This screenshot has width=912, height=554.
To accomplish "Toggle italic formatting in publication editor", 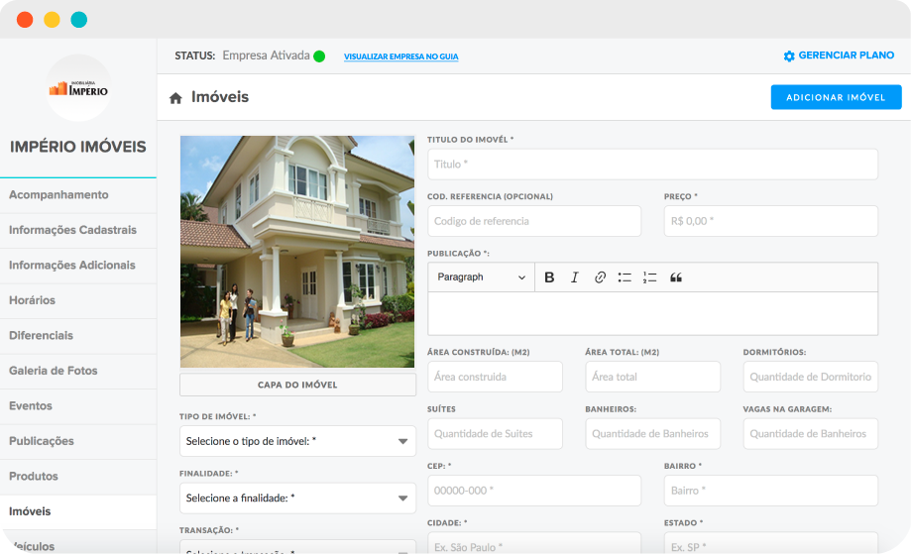I will (x=575, y=277).
